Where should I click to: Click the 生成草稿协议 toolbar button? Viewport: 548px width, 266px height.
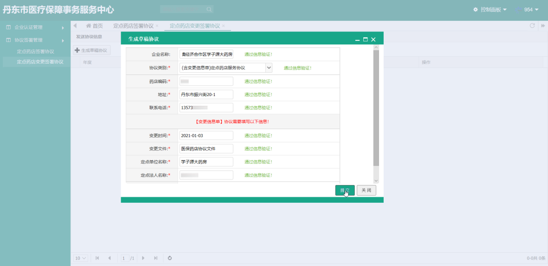(91, 50)
